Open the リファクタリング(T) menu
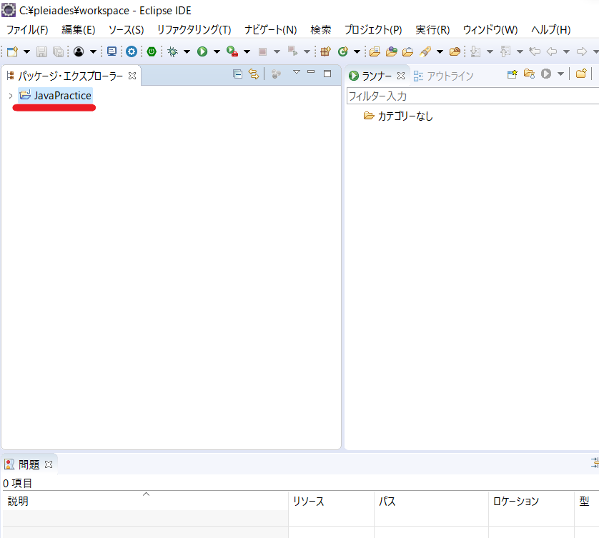This screenshot has width=599, height=538. click(x=194, y=30)
